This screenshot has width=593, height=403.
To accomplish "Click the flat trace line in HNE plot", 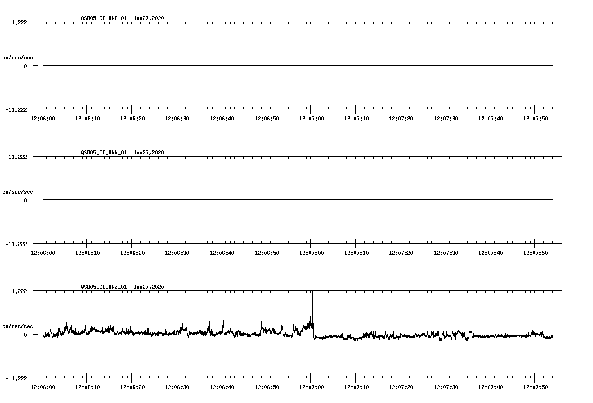I will coord(298,65).
